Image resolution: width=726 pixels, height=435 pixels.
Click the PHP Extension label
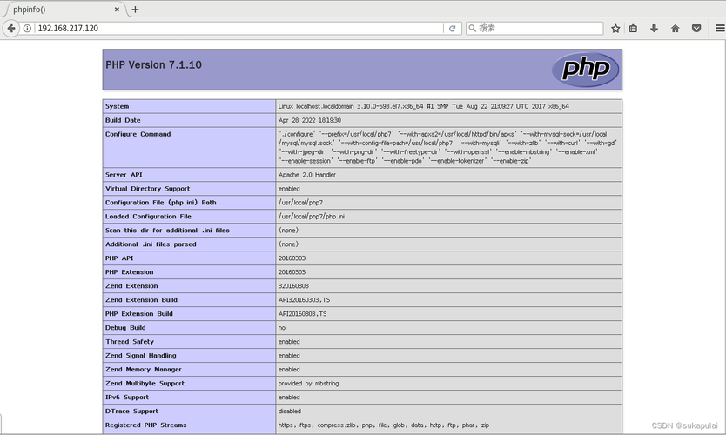pos(129,272)
